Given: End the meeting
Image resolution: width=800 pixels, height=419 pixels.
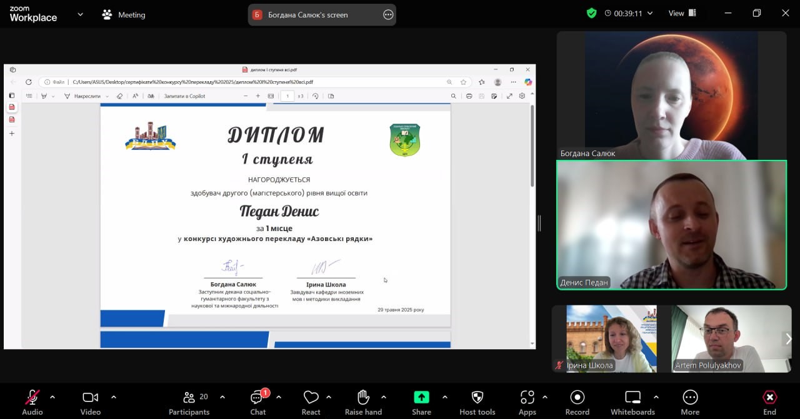Looking at the screenshot, I should click(769, 398).
